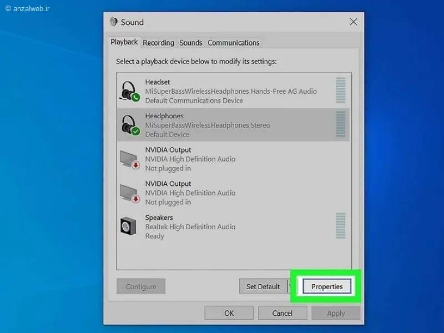The image size is (444, 333).
Task: Click the Cancel button
Action: pos(282,313)
